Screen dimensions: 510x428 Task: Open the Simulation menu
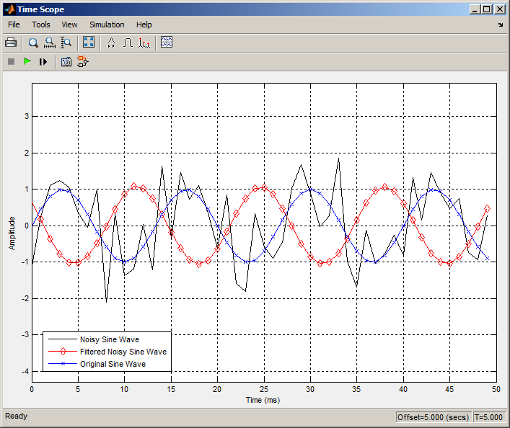pyautogui.click(x=107, y=24)
